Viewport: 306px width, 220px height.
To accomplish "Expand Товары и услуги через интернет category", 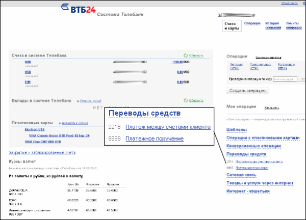I will 260,183.
